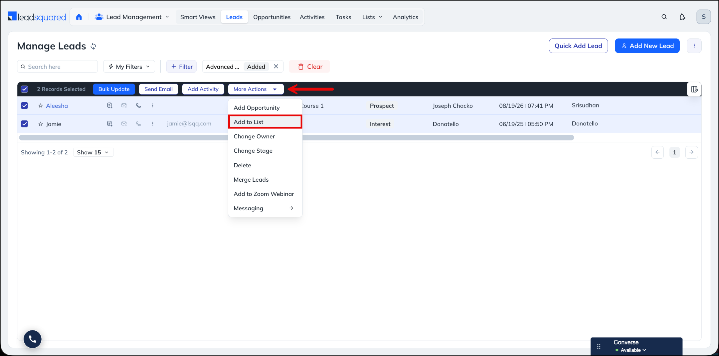719x356 pixels.
Task: Uncheck the select-all records checkbox
Action: click(24, 89)
